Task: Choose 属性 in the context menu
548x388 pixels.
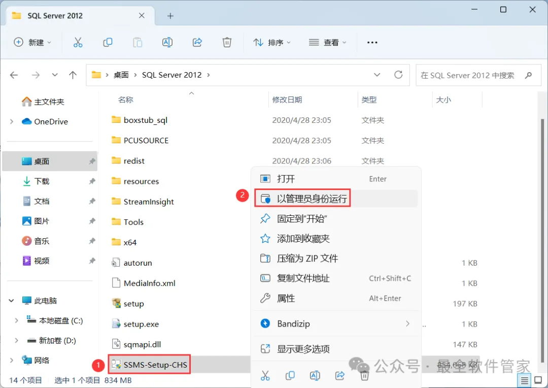Action: tap(336, 299)
